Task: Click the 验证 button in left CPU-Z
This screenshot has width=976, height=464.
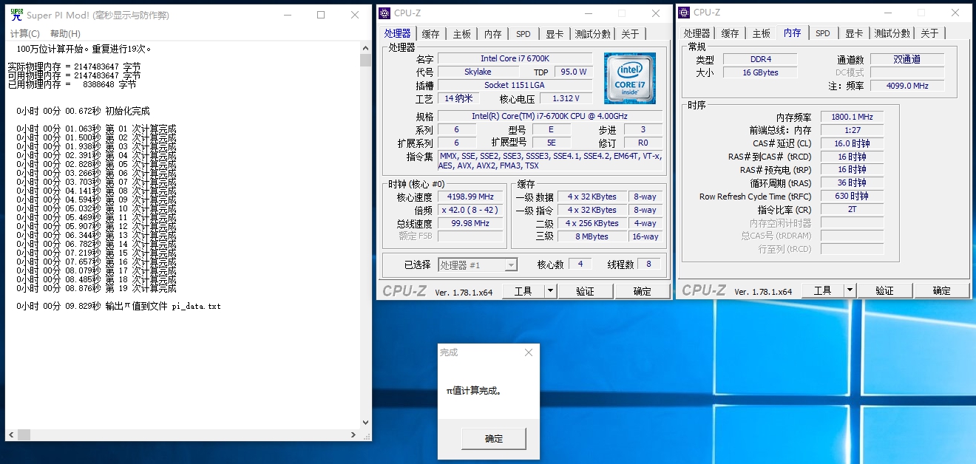Action: click(586, 290)
